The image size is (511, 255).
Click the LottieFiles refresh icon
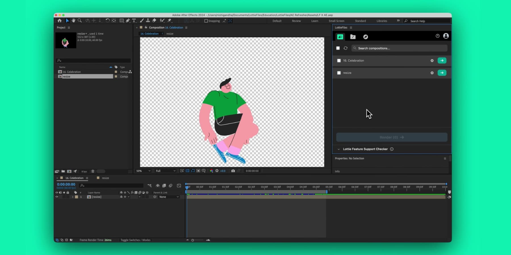click(x=345, y=48)
